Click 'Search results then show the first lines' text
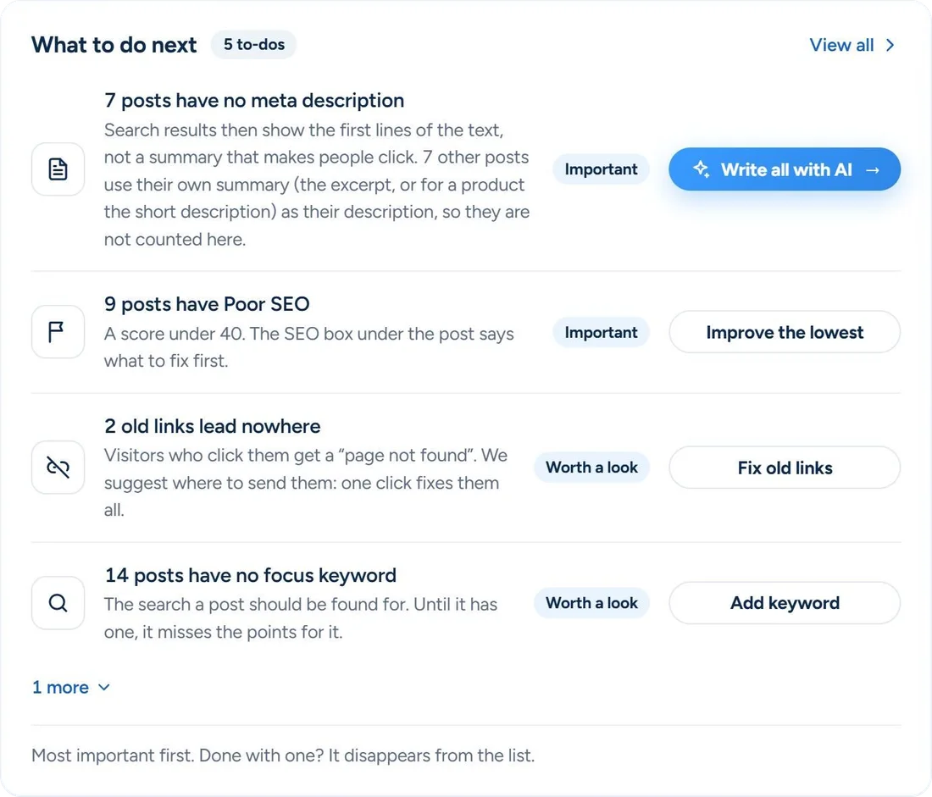This screenshot has height=797, width=932. coord(317,185)
